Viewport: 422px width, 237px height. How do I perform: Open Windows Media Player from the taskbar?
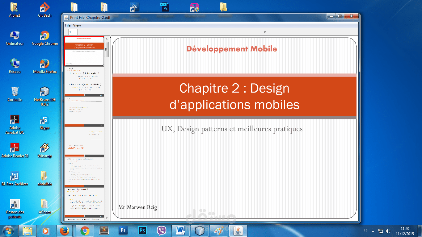tap(45, 231)
